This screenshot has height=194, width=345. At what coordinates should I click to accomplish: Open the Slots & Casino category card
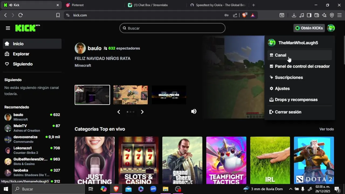tap(139, 160)
